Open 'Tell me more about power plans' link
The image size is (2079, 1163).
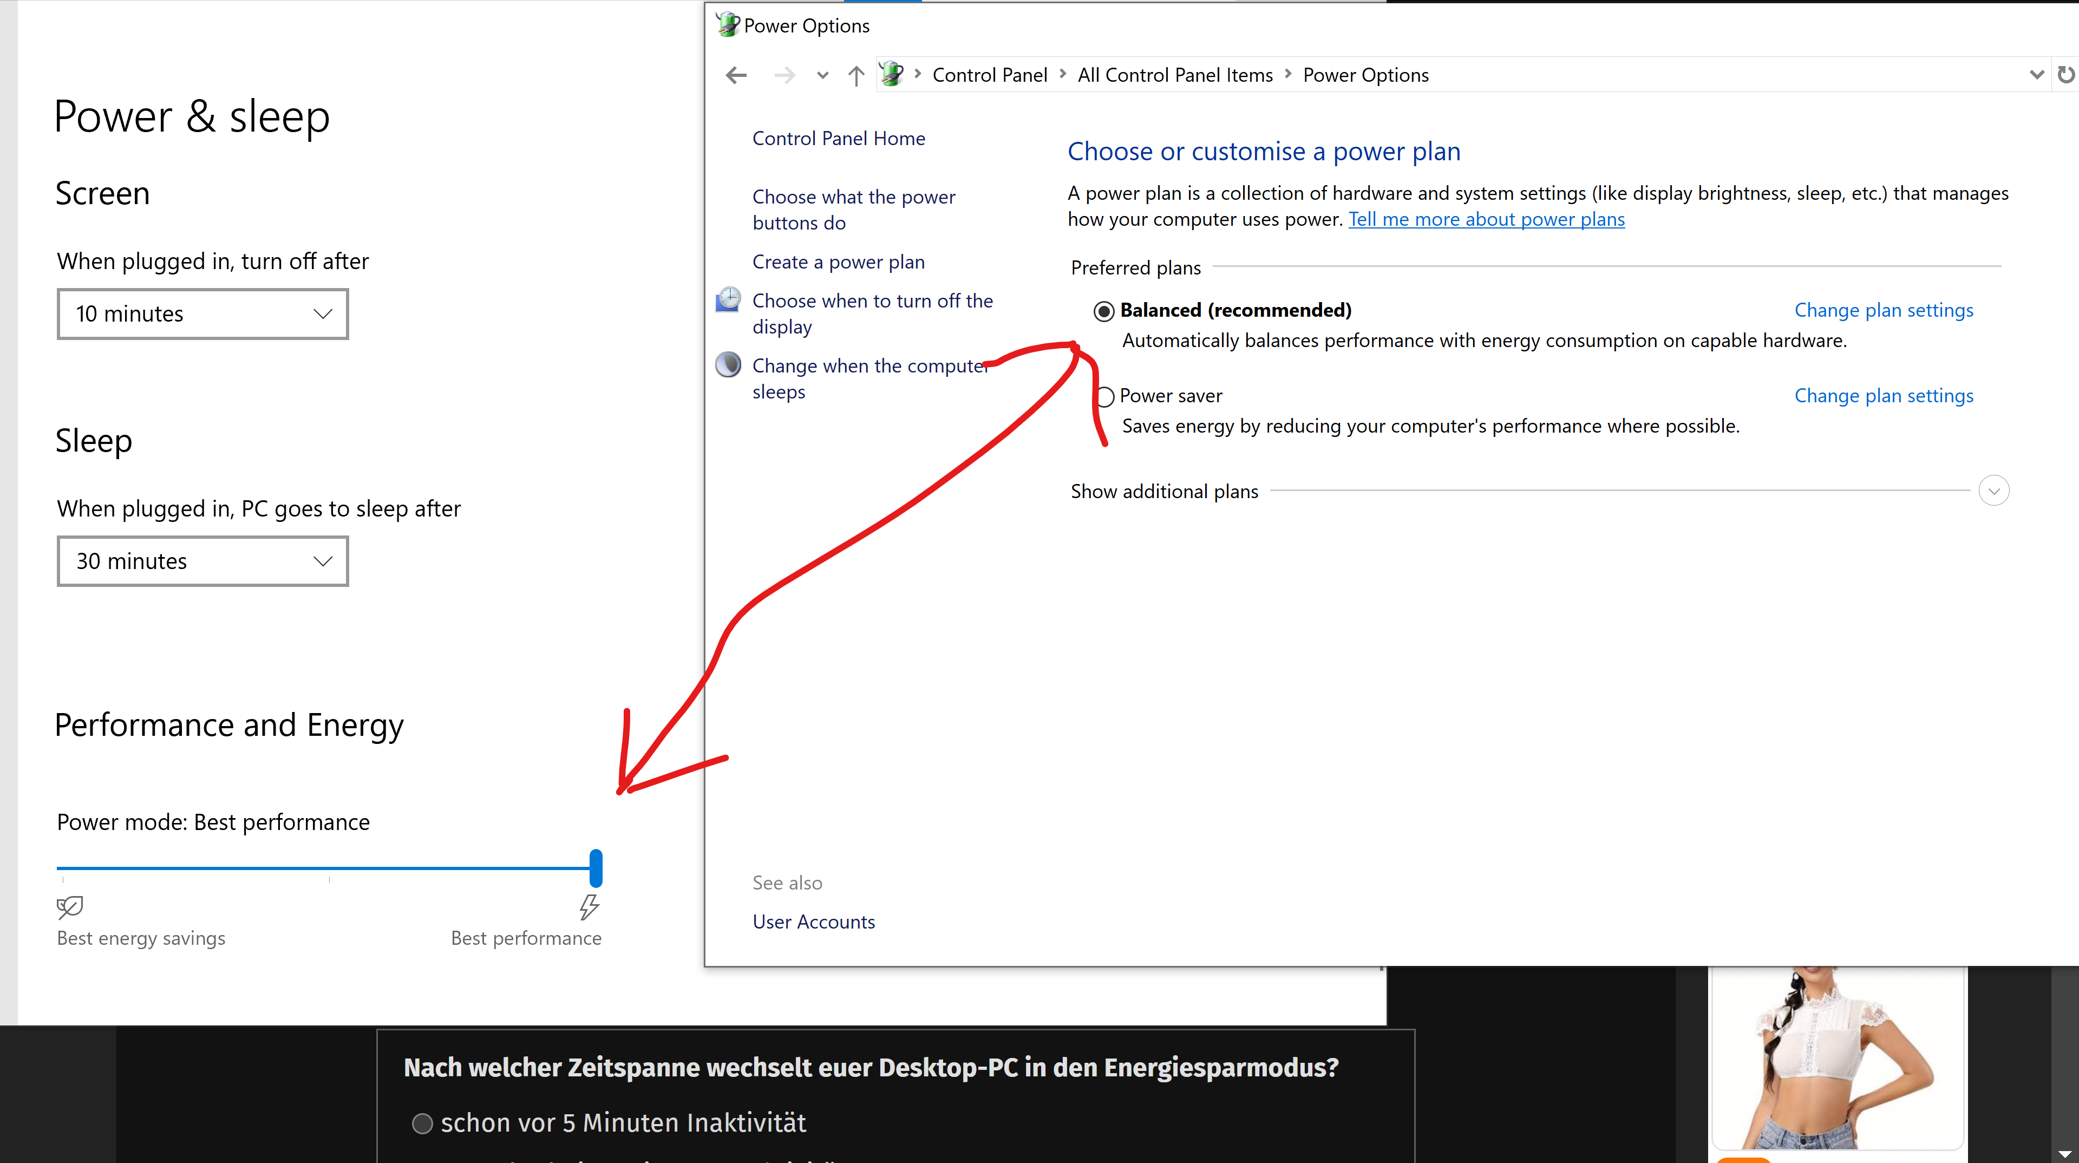(1487, 219)
